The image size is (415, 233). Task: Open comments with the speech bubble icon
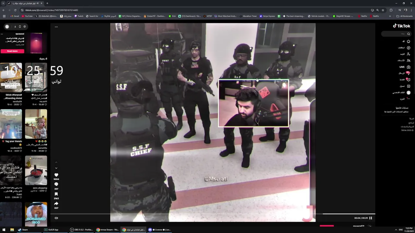[56, 184]
